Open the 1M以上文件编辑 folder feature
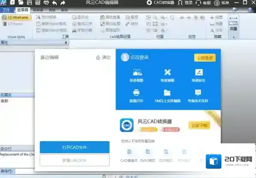 click(x=168, y=96)
